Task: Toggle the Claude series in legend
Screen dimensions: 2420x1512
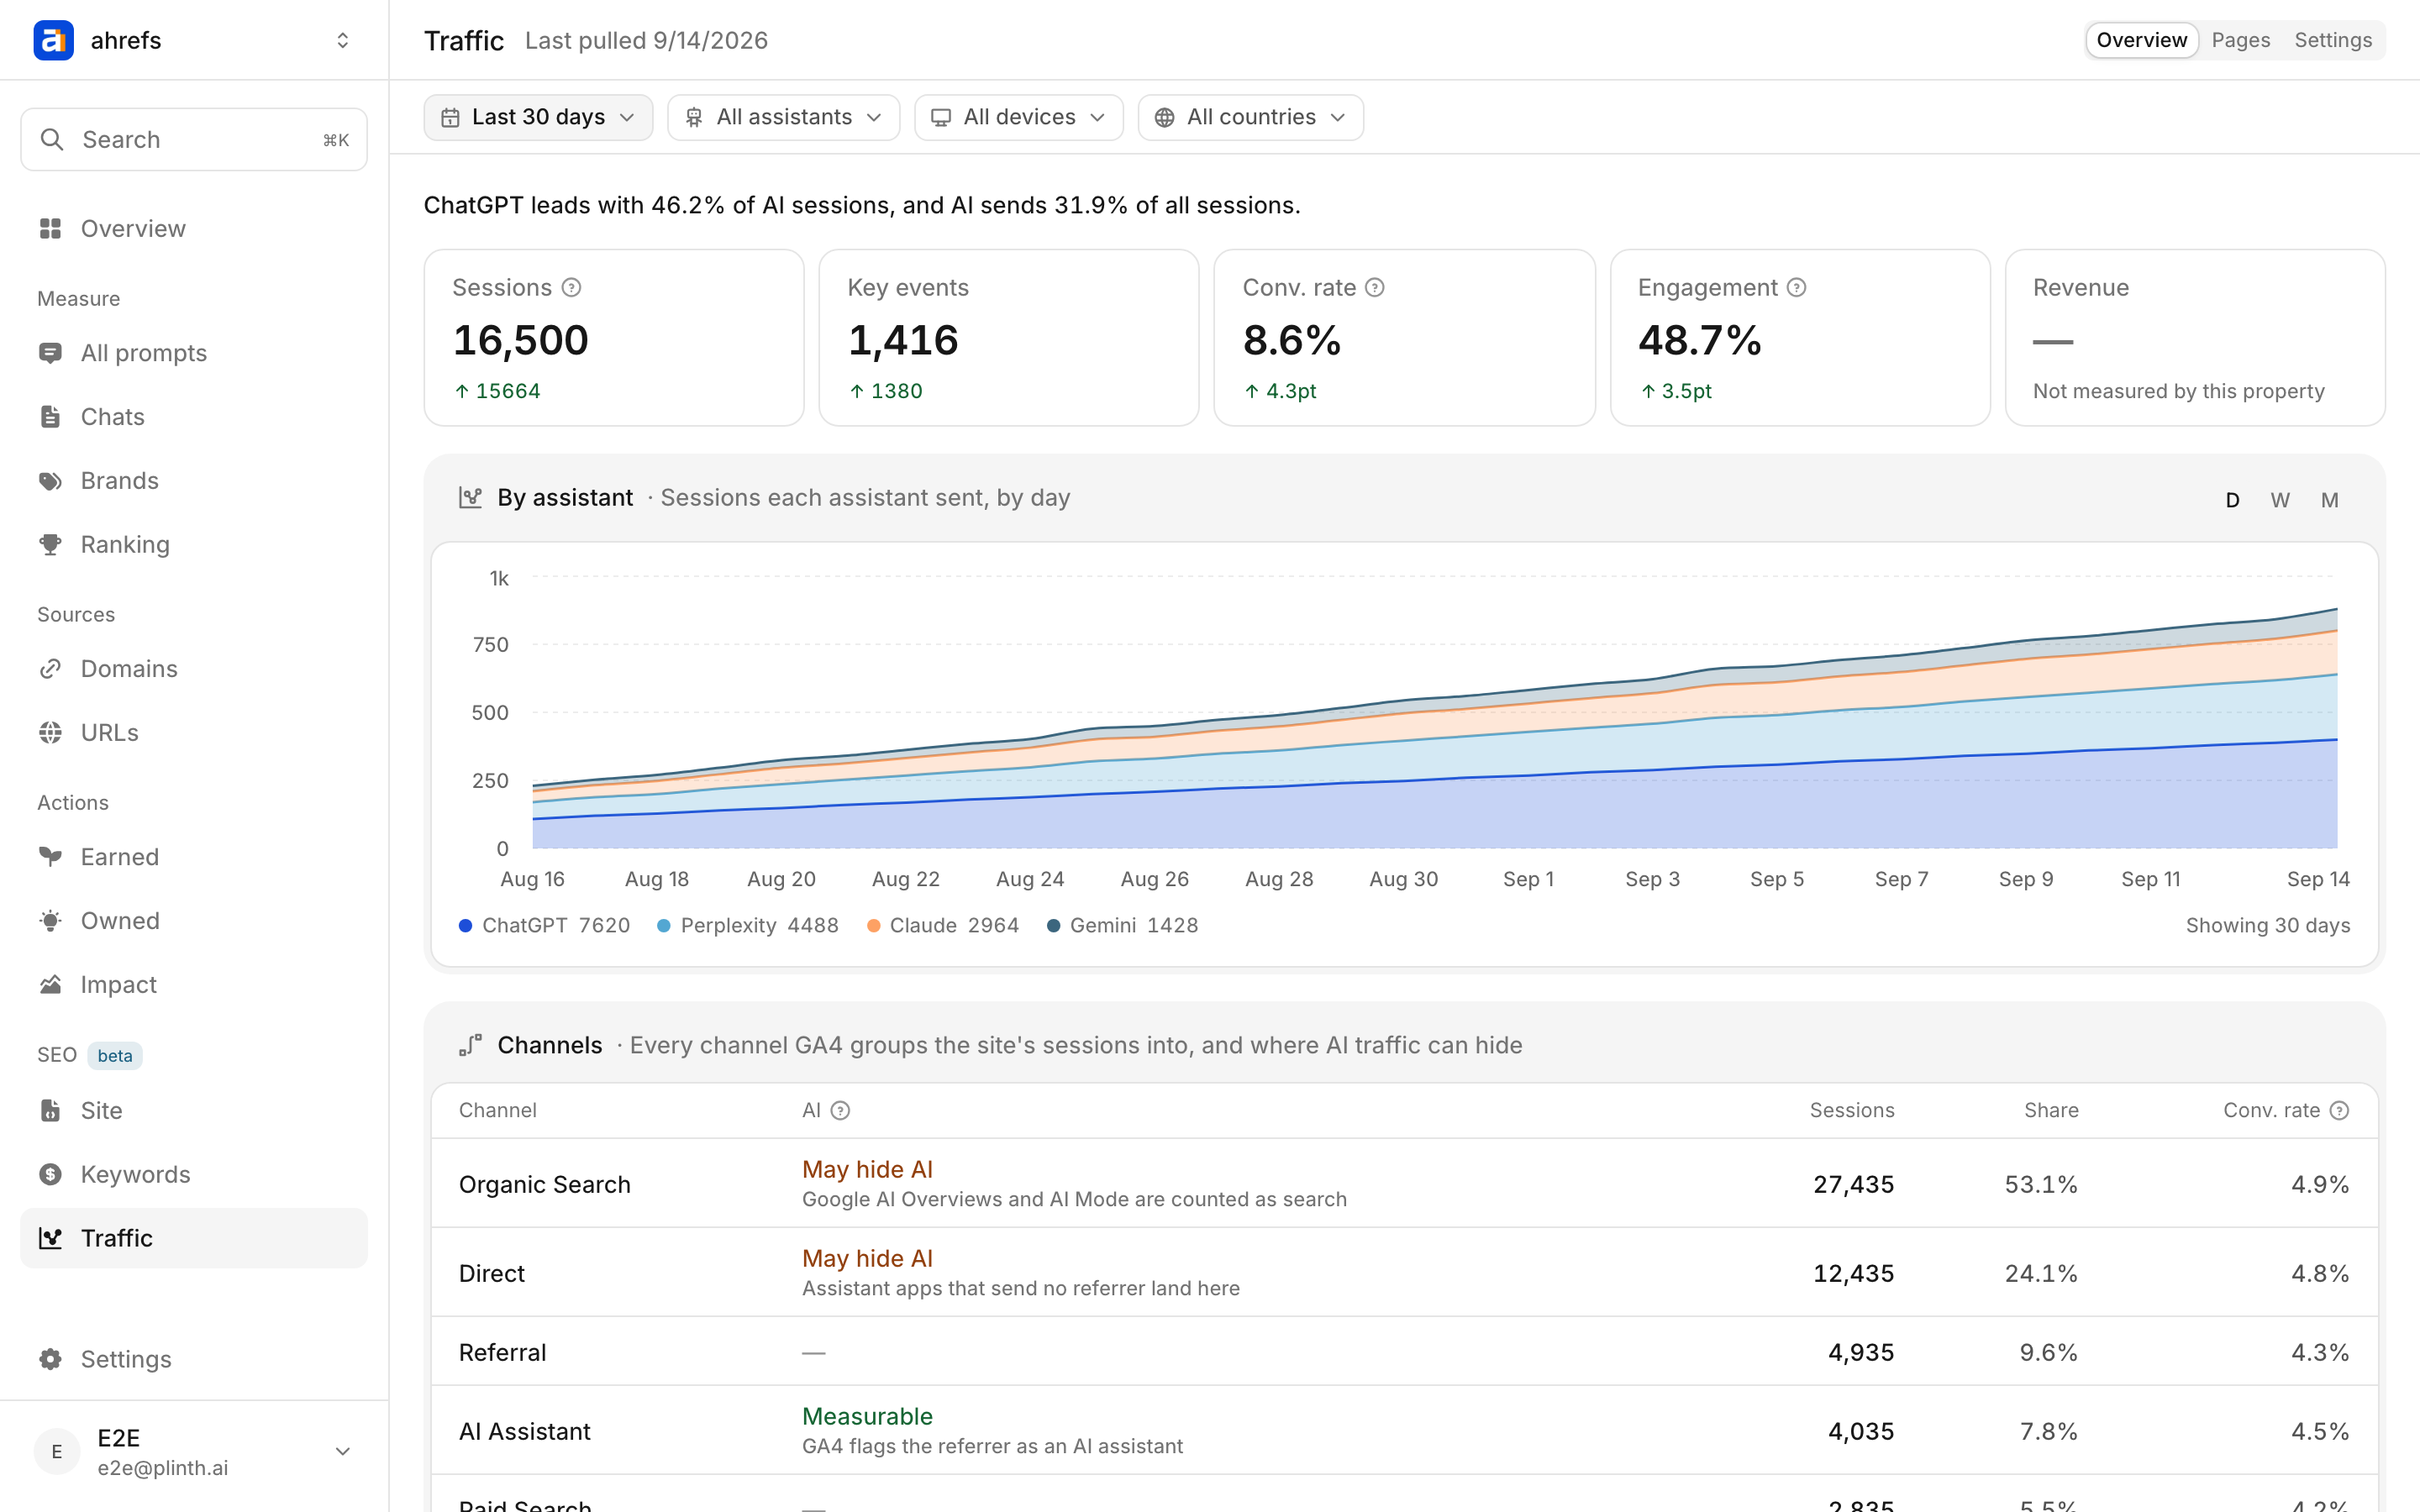Action: click(x=943, y=926)
